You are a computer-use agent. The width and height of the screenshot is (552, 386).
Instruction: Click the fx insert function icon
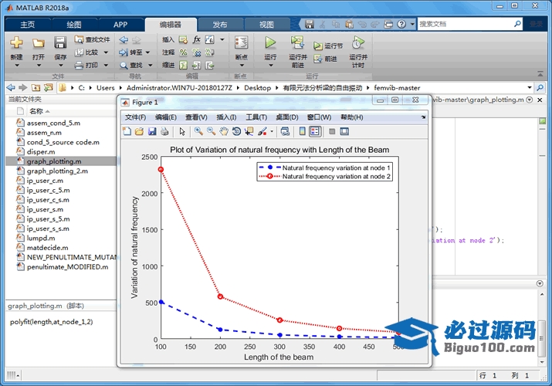tap(197, 39)
